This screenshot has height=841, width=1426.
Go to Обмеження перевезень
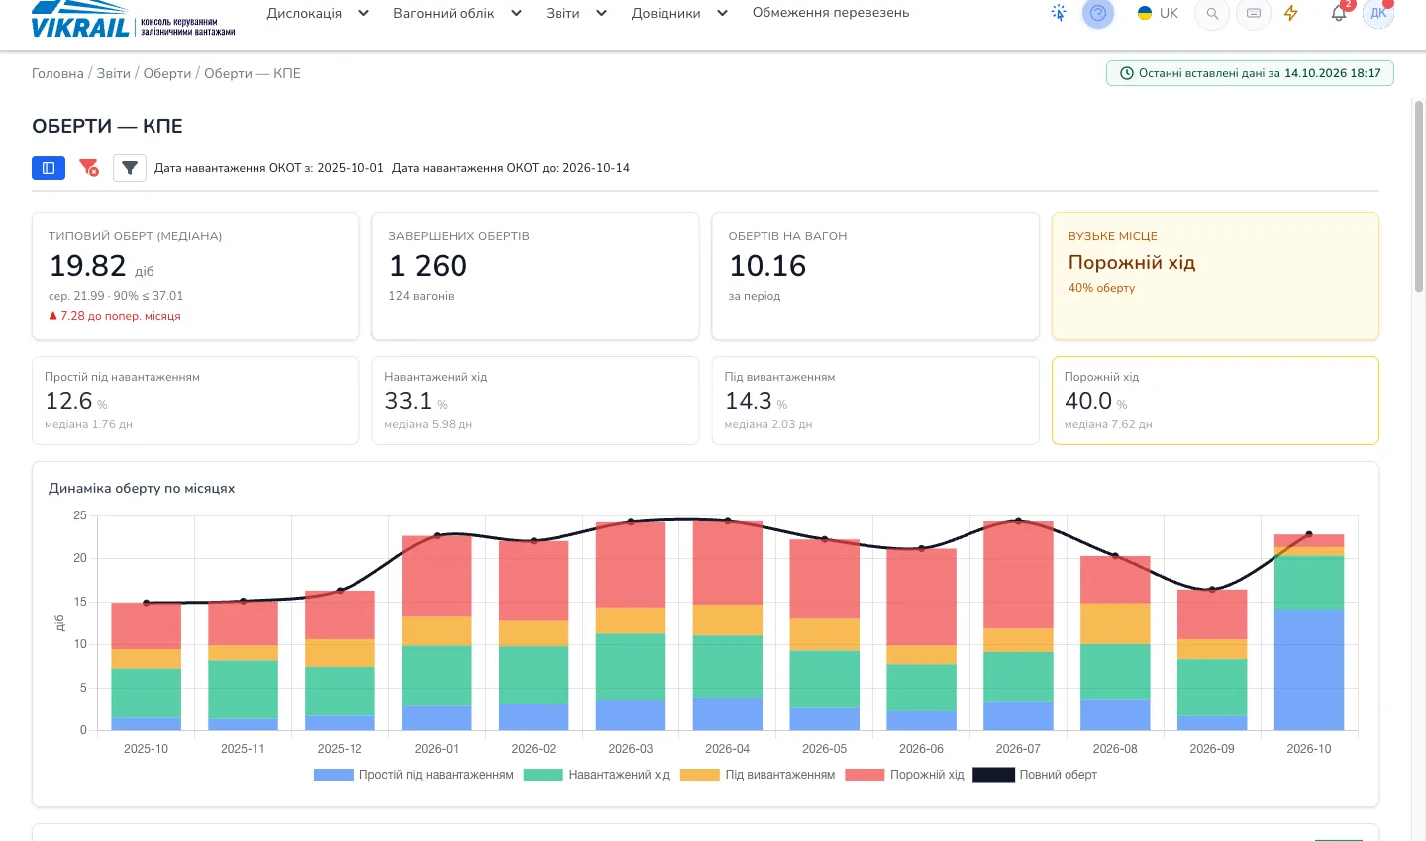pyautogui.click(x=831, y=13)
